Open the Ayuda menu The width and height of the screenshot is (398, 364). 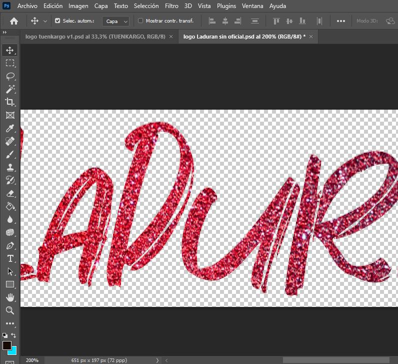[277, 6]
